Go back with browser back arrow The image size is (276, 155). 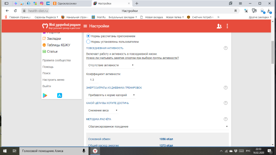[7, 11]
